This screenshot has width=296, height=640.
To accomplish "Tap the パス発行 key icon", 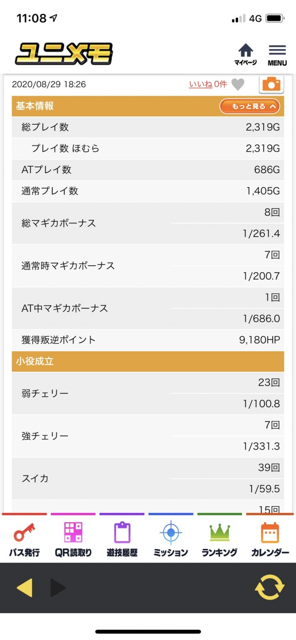I will pos(24,538).
